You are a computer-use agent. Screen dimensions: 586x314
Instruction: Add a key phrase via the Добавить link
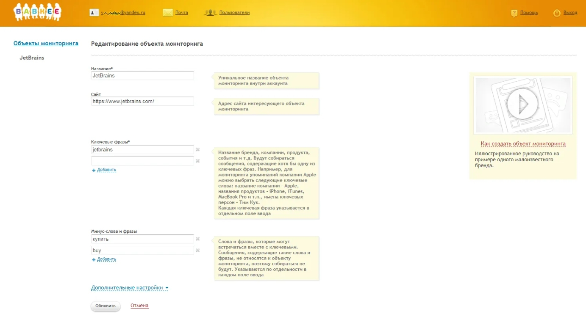[x=106, y=170]
